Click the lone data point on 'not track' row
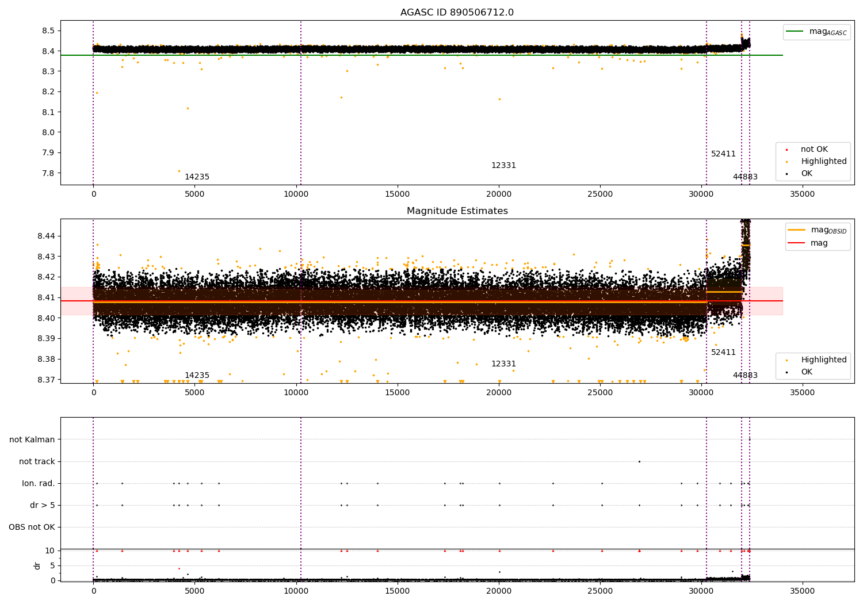This screenshot has width=863, height=604. (639, 461)
